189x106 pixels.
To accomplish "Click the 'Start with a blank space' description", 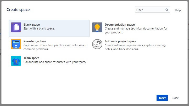I will click(39, 29).
